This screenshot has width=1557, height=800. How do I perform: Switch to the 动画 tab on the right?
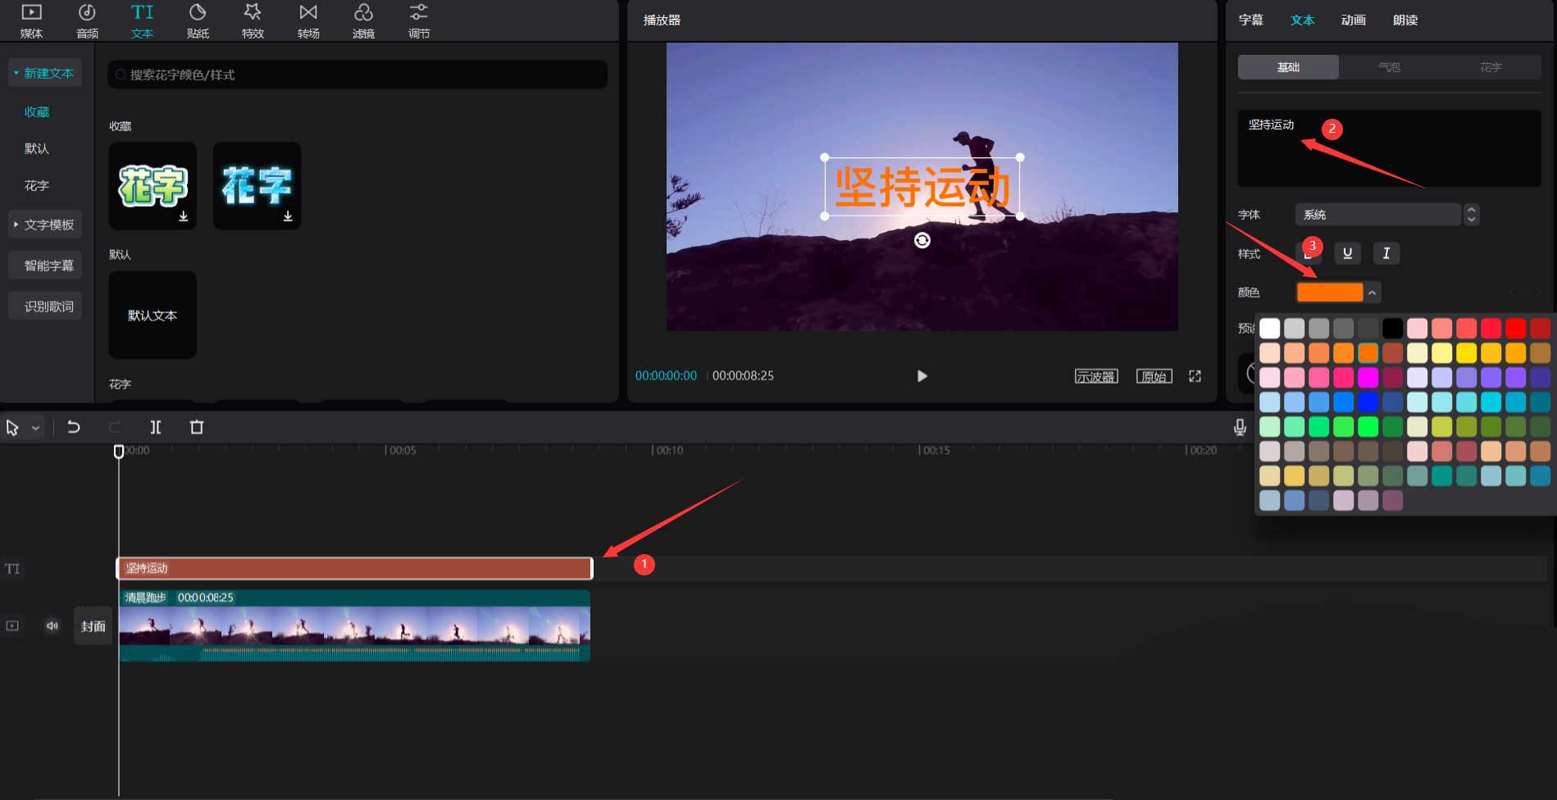coord(1353,20)
